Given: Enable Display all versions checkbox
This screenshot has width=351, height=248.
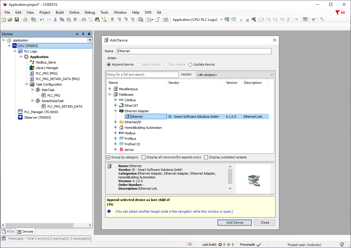Looking at the screenshot, I should pos(143,157).
